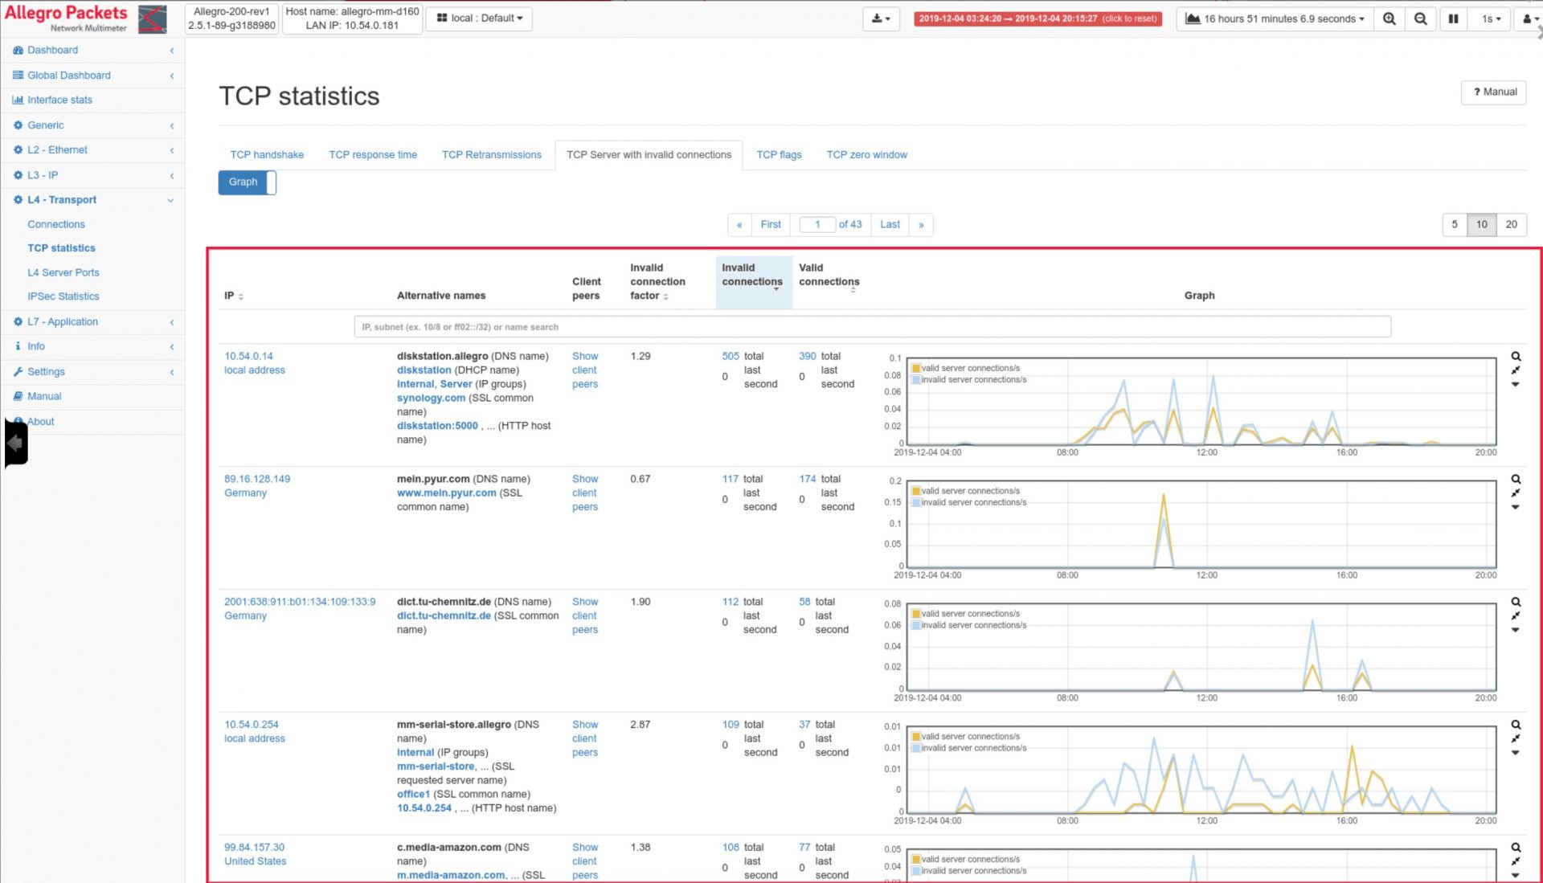
Task: Open the download export menu
Action: [881, 18]
